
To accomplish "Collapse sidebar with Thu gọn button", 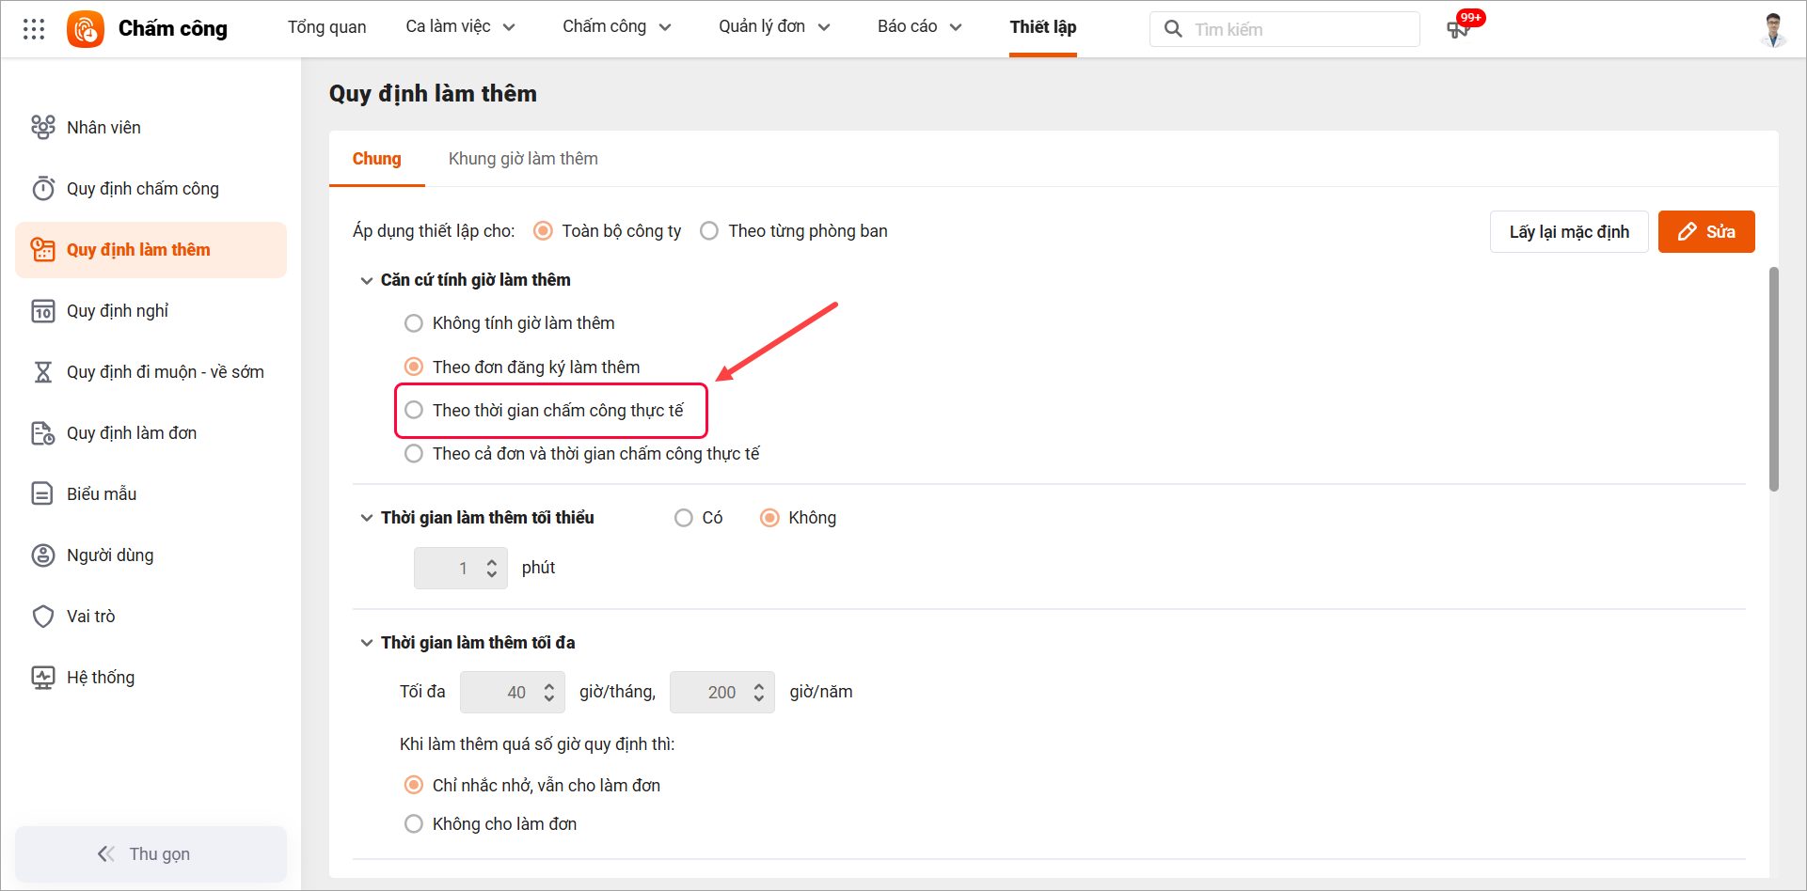I will tap(151, 853).
